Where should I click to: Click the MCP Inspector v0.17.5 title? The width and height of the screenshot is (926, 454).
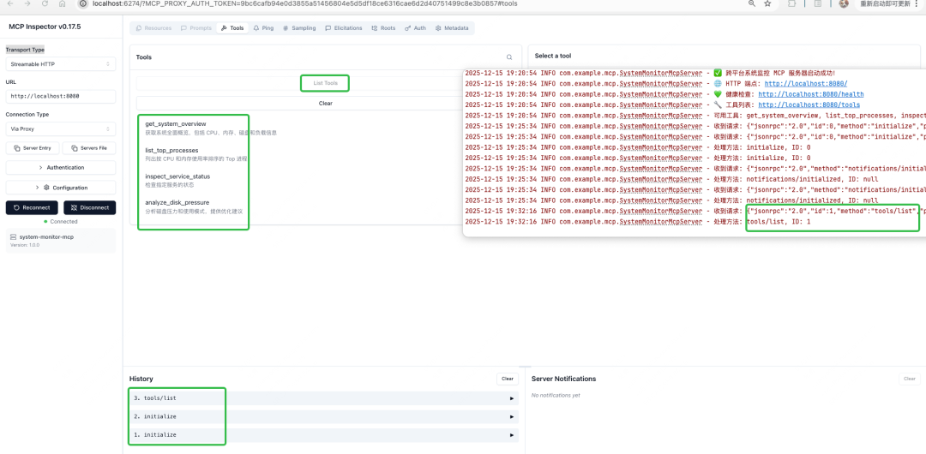(37, 27)
